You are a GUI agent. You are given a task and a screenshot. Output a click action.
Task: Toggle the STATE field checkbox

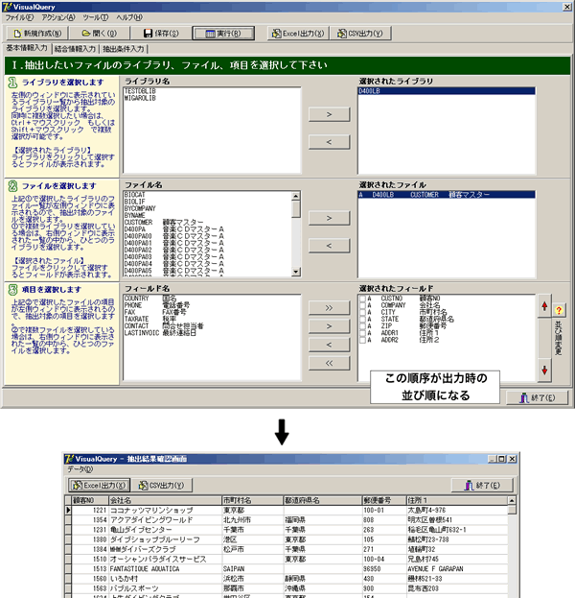[362, 320]
